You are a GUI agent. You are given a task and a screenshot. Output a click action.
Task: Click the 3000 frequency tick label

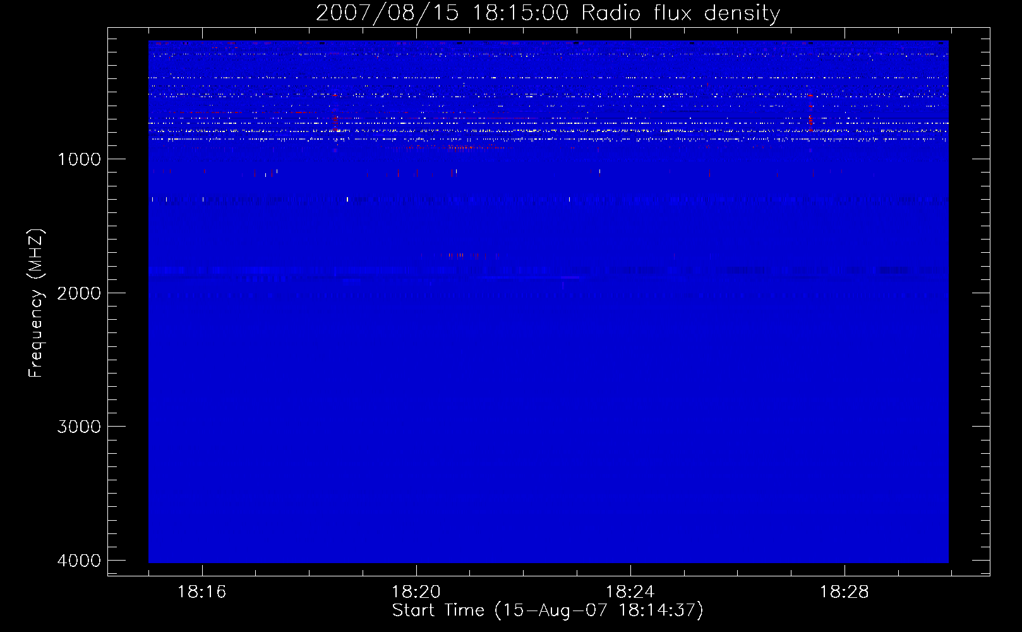click(79, 427)
